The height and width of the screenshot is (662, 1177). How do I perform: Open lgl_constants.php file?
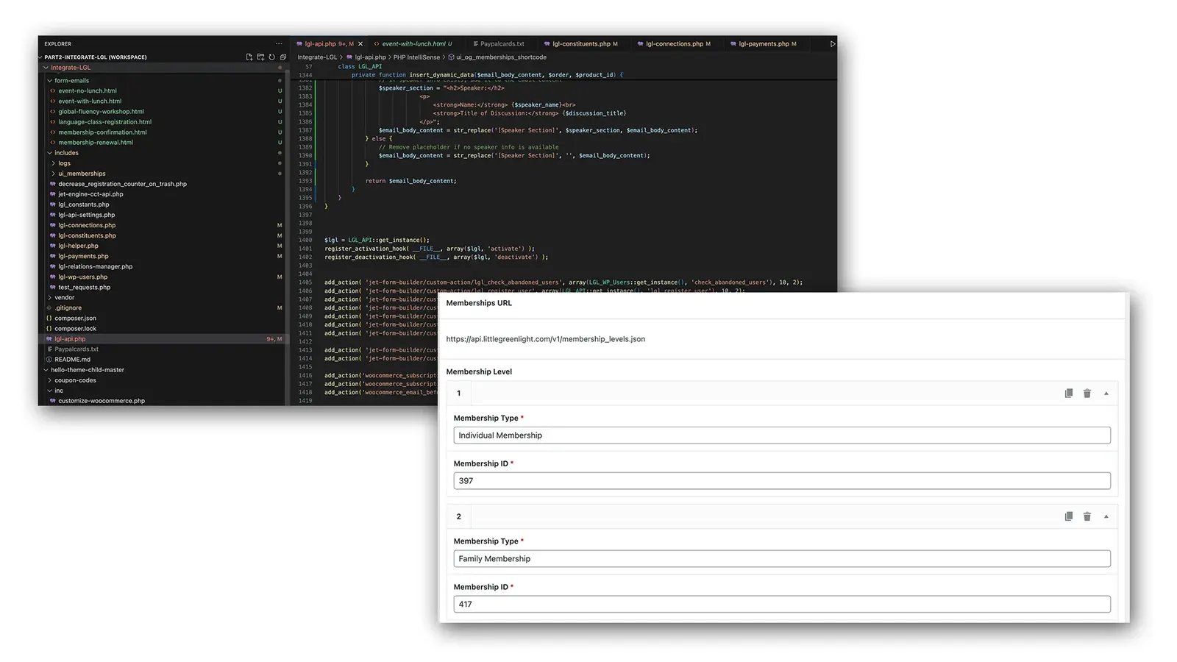tap(83, 204)
